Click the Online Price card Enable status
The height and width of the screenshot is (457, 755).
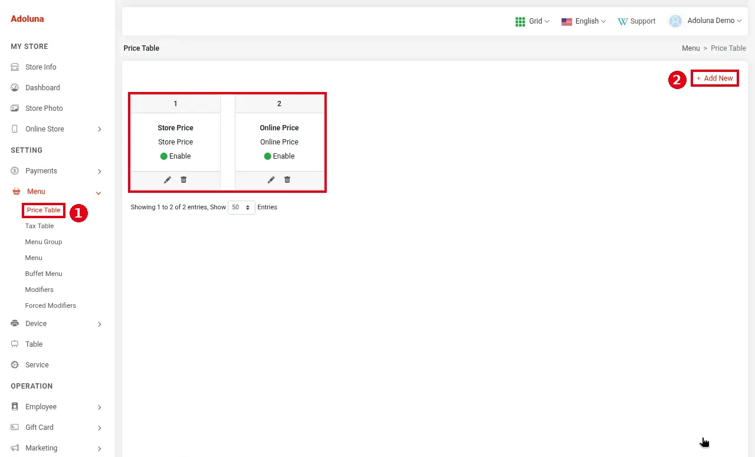[x=280, y=156]
